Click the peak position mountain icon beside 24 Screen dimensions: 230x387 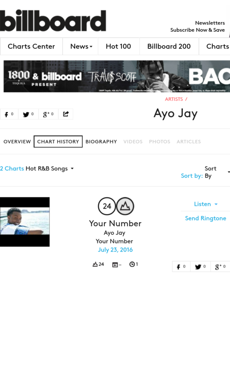(125, 206)
